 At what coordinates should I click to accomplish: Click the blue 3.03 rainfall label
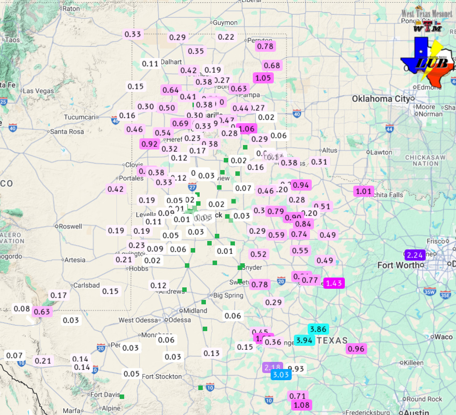pyautogui.click(x=281, y=374)
